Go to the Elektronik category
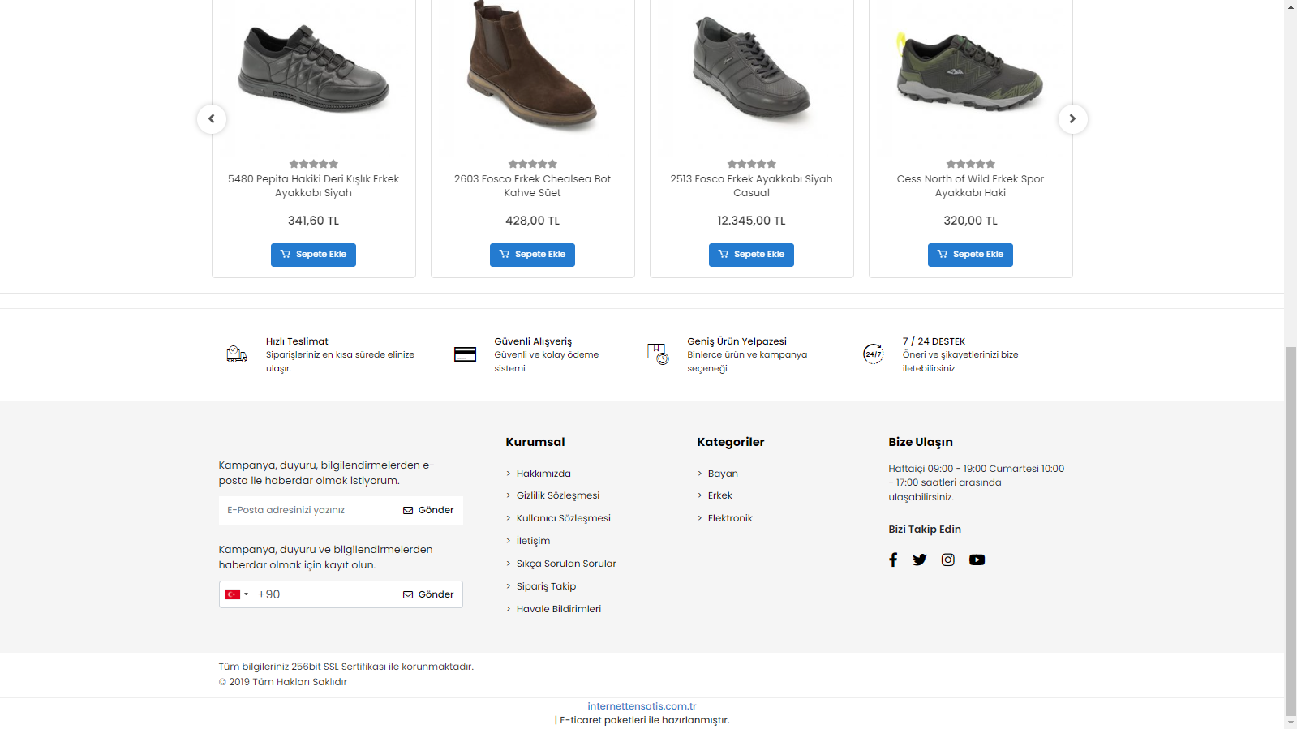Image resolution: width=1297 pixels, height=729 pixels. 730,518
